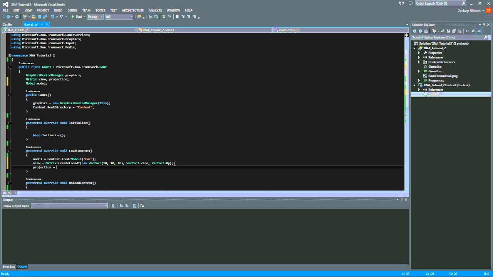
Task: Comment out selected lines via toolbar icon
Action: 164,17
